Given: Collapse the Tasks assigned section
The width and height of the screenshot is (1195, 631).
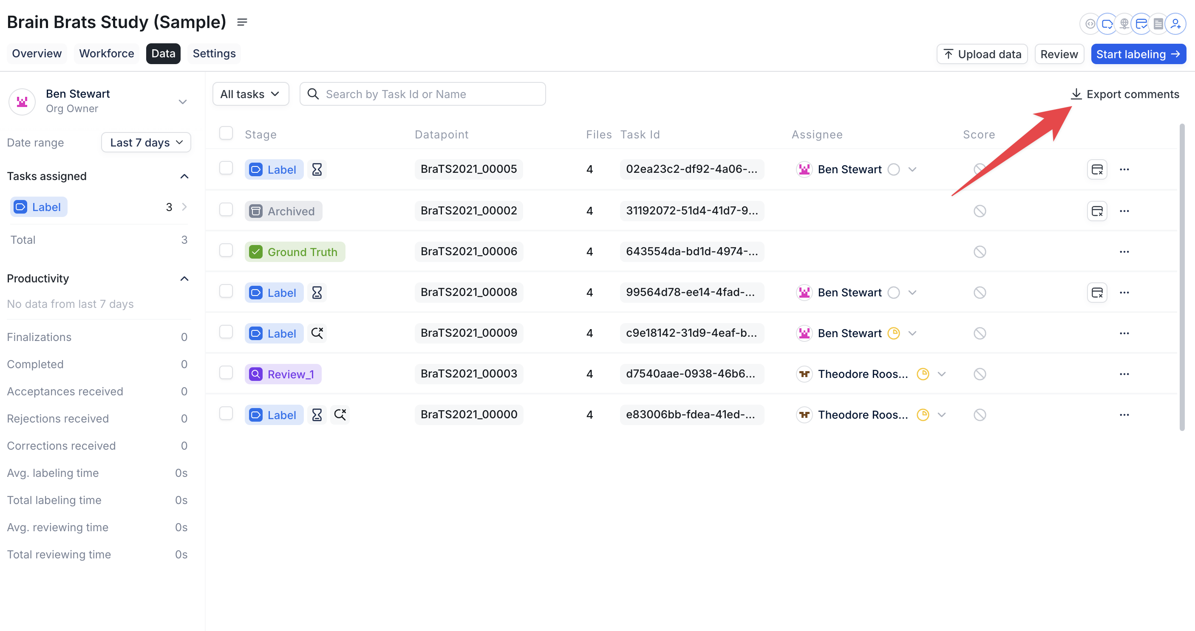Looking at the screenshot, I should (184, 176).
